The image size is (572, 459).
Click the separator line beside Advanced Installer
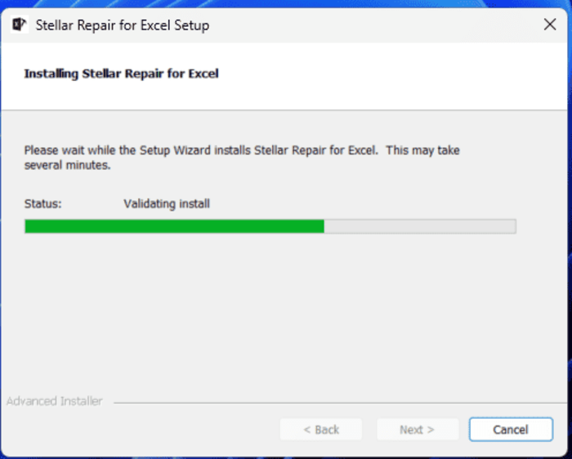[x=339, y=403]
